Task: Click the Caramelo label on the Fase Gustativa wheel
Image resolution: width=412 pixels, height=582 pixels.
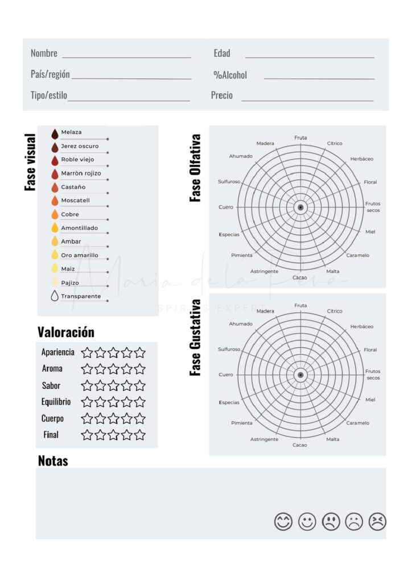Action: (358, 423)
